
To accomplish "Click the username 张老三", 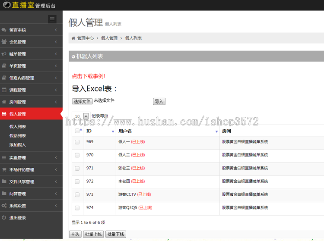I will point(124,168).
